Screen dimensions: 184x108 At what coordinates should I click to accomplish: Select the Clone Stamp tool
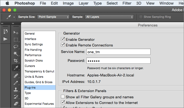point(16,90)
